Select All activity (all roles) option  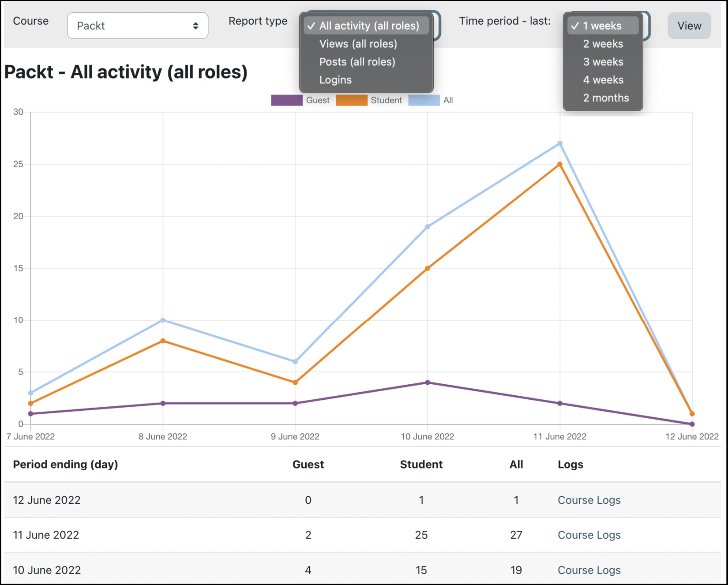(x=366, y=26)
